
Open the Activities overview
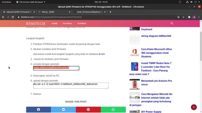point(6,2)
